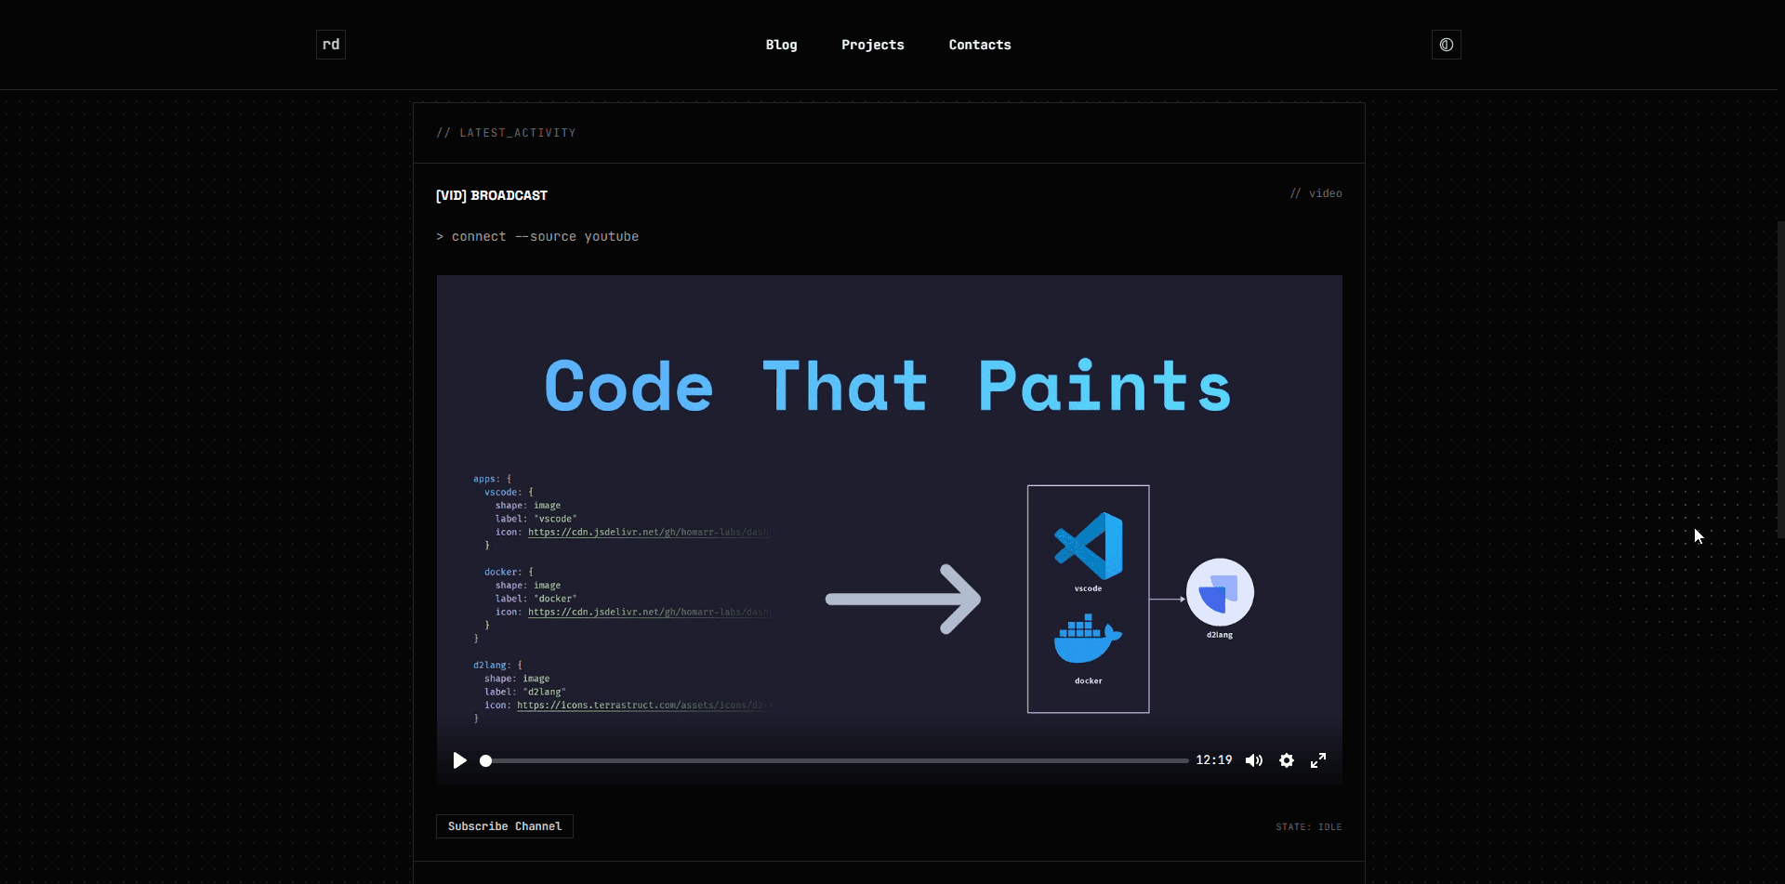Screen dimensions: 1785x884
Task: Enter fullscreen video mode
Action: pyautogui.click(x=1318, y=760)
